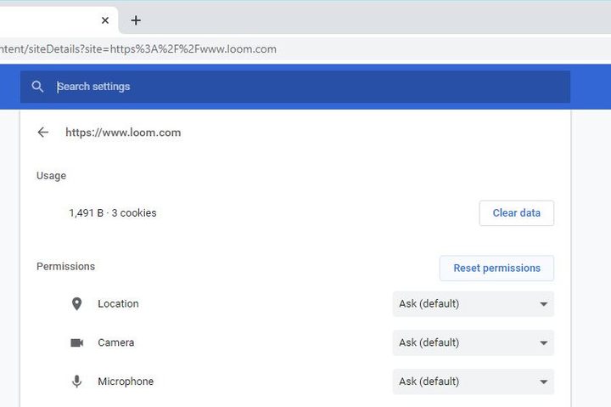611x407 pixels.
Task: Click the Camera icon
Action: tap(76, 342)
